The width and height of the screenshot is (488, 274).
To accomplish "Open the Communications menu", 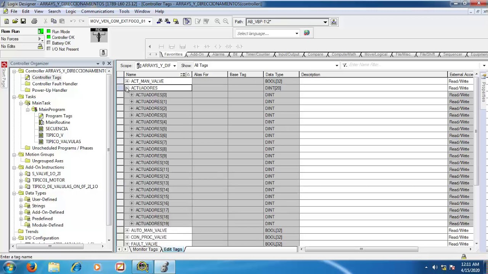I will [98, 11].
